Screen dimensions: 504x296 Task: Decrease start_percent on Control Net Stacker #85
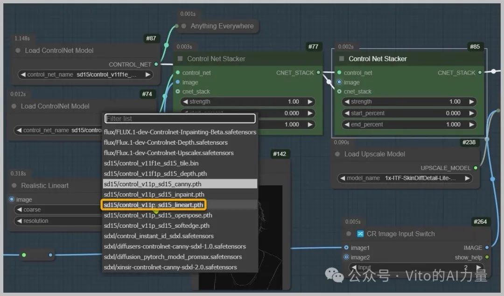[x=347, y=113]
